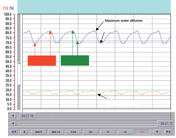Click the vertical axis scrollbar thumb
Viewport: 176px width, 138px height.
coord(19,74)
